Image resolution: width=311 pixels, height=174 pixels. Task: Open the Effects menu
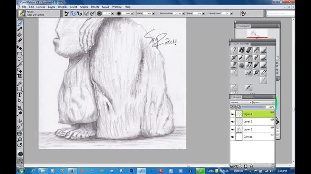point(95,7)
